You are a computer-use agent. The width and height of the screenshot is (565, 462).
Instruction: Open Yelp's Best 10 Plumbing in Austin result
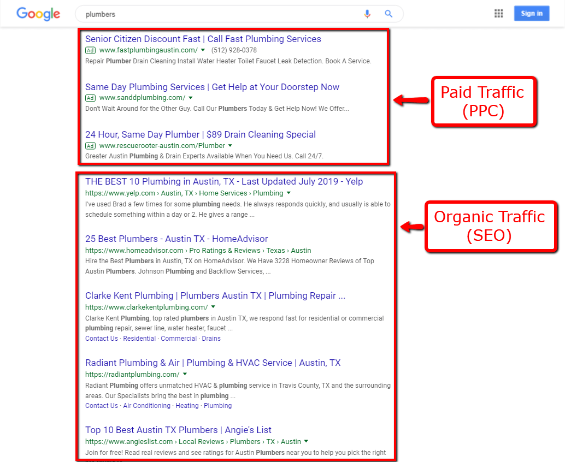click(224, 181)
